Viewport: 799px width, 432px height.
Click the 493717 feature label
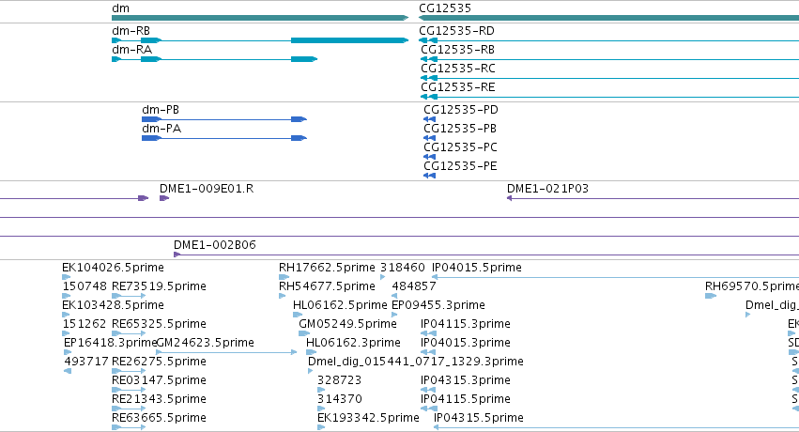[86, 363]
